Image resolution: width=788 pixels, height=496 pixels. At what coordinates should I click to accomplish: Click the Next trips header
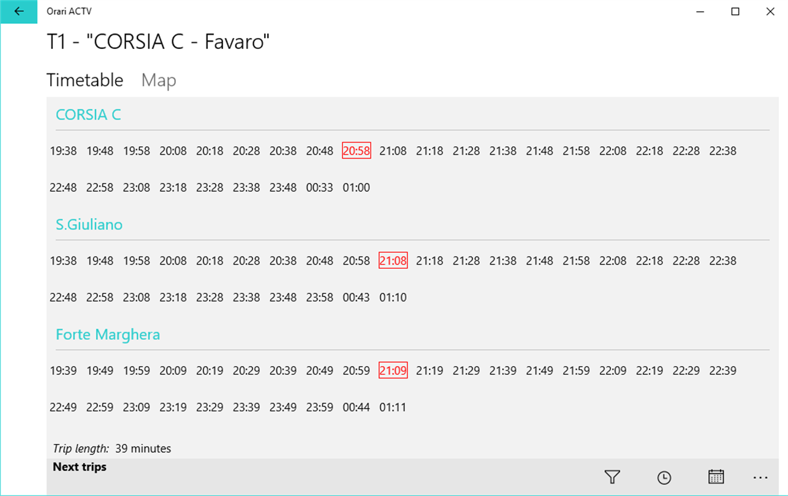pos(80,467)
